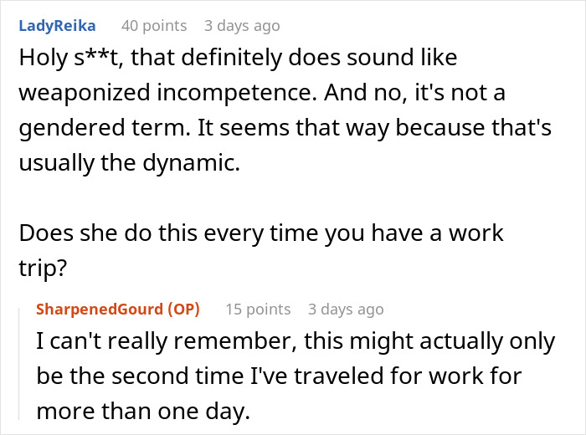Click the 15 points score
The height and width of the screenshot is (435, 586).
tap(257, 309)
